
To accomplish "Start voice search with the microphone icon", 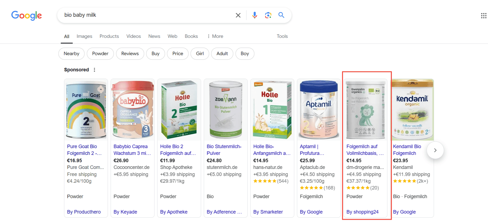I will point(255,15).
